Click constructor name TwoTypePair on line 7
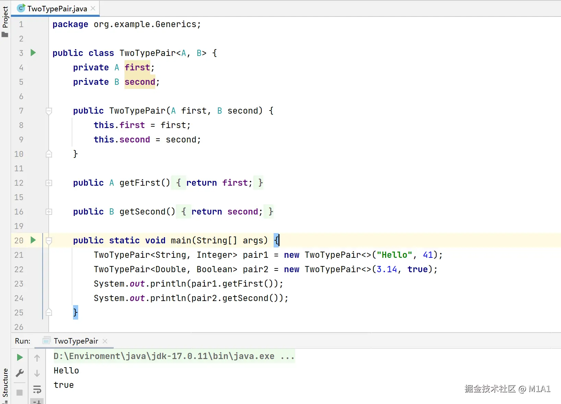The image size is (561, 404). pyautogui.click(x=138, y=111)
